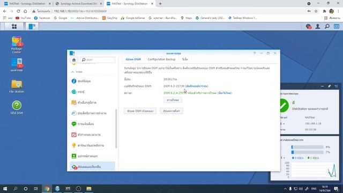Image resolution: width=343 pixels, height=193 pixels.
Task: Expand network dropdown in Resource Monitor widget
Action: 284,158
